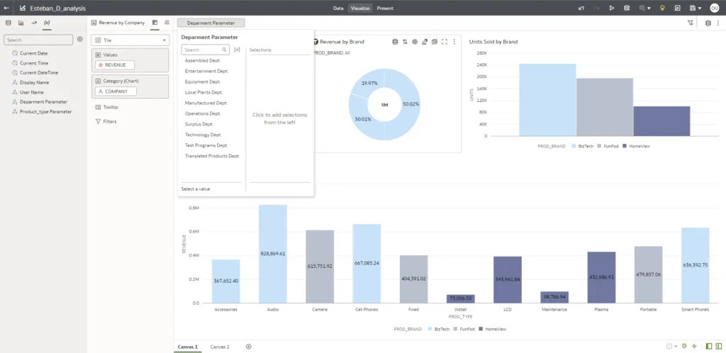Toggle the grammar panel layout icon
Screen dimensions: 726x353
155,23
